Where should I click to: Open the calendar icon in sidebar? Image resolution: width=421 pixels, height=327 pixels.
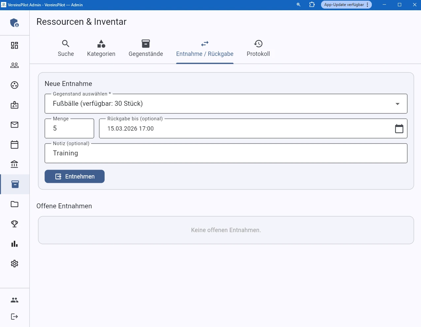[x=15, y=144]
